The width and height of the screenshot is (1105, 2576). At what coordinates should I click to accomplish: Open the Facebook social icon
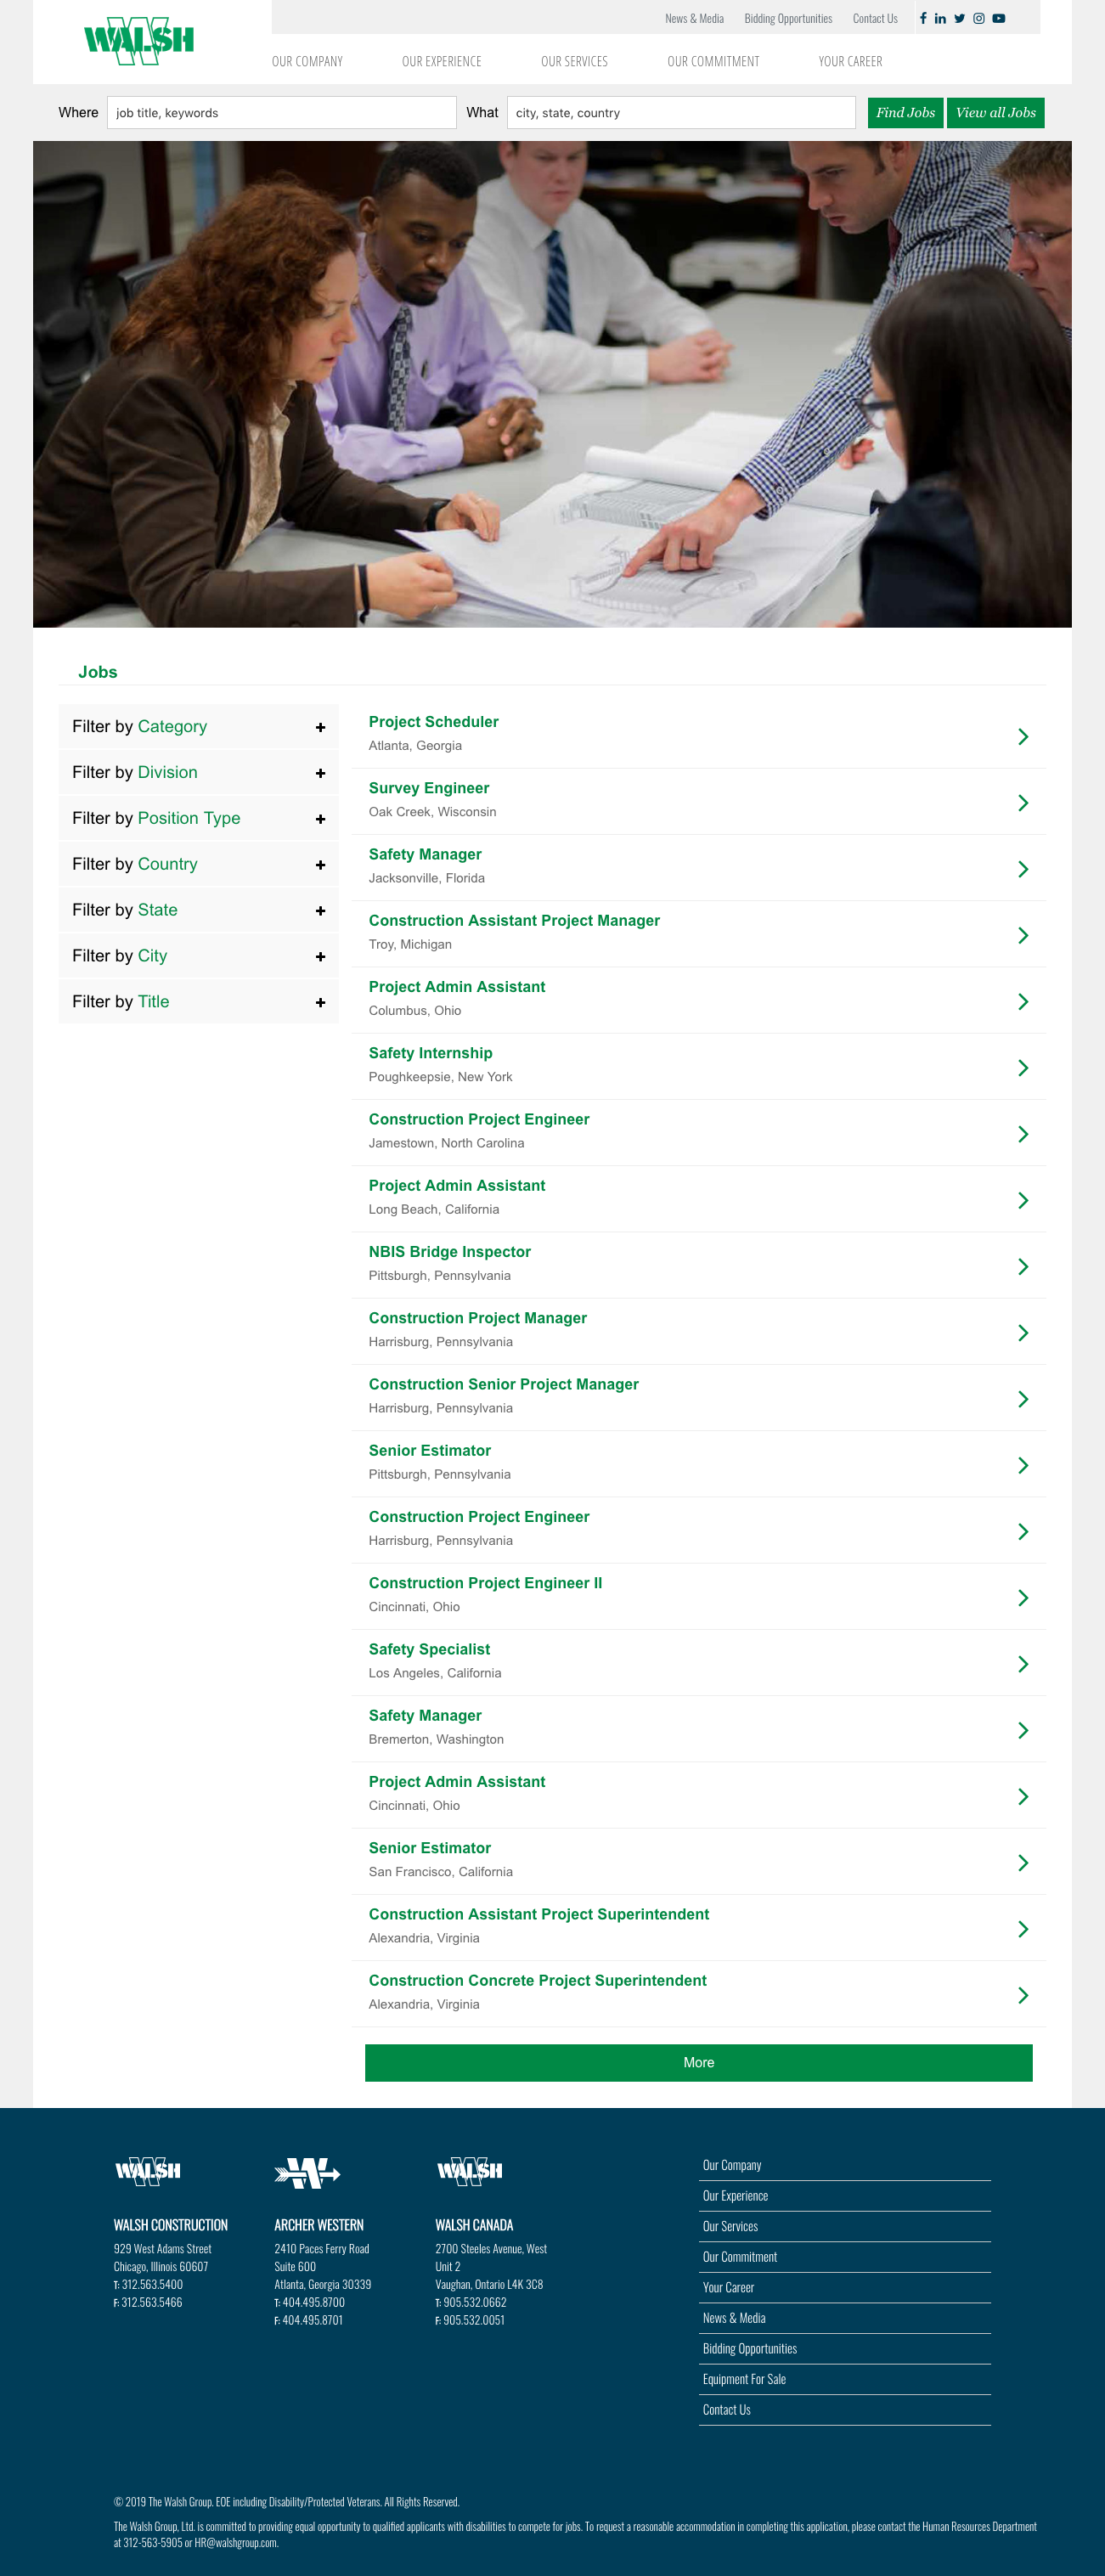pyautogui.click(x=923, y=18)
